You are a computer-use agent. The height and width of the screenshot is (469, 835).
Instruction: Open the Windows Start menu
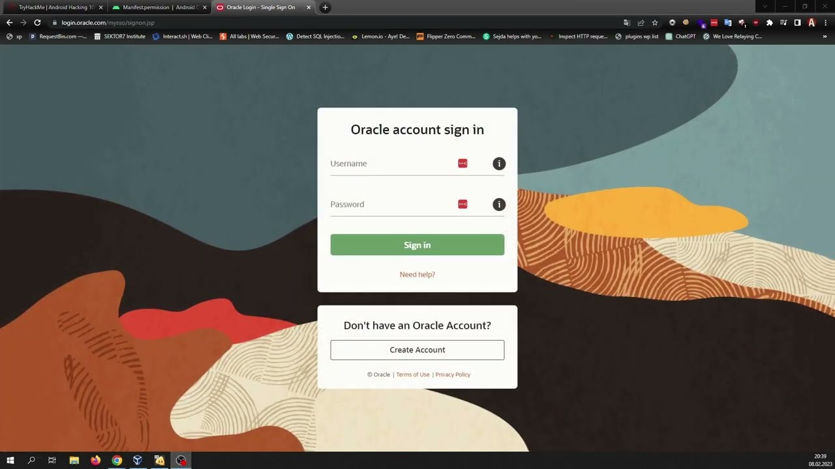[10, 461]
